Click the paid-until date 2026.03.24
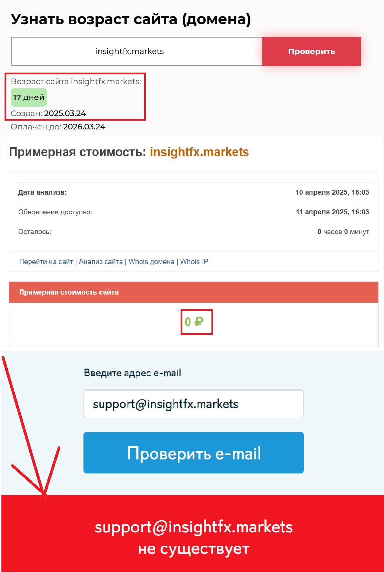The width and height of the screenshot is (384, 572). point(84,127)
